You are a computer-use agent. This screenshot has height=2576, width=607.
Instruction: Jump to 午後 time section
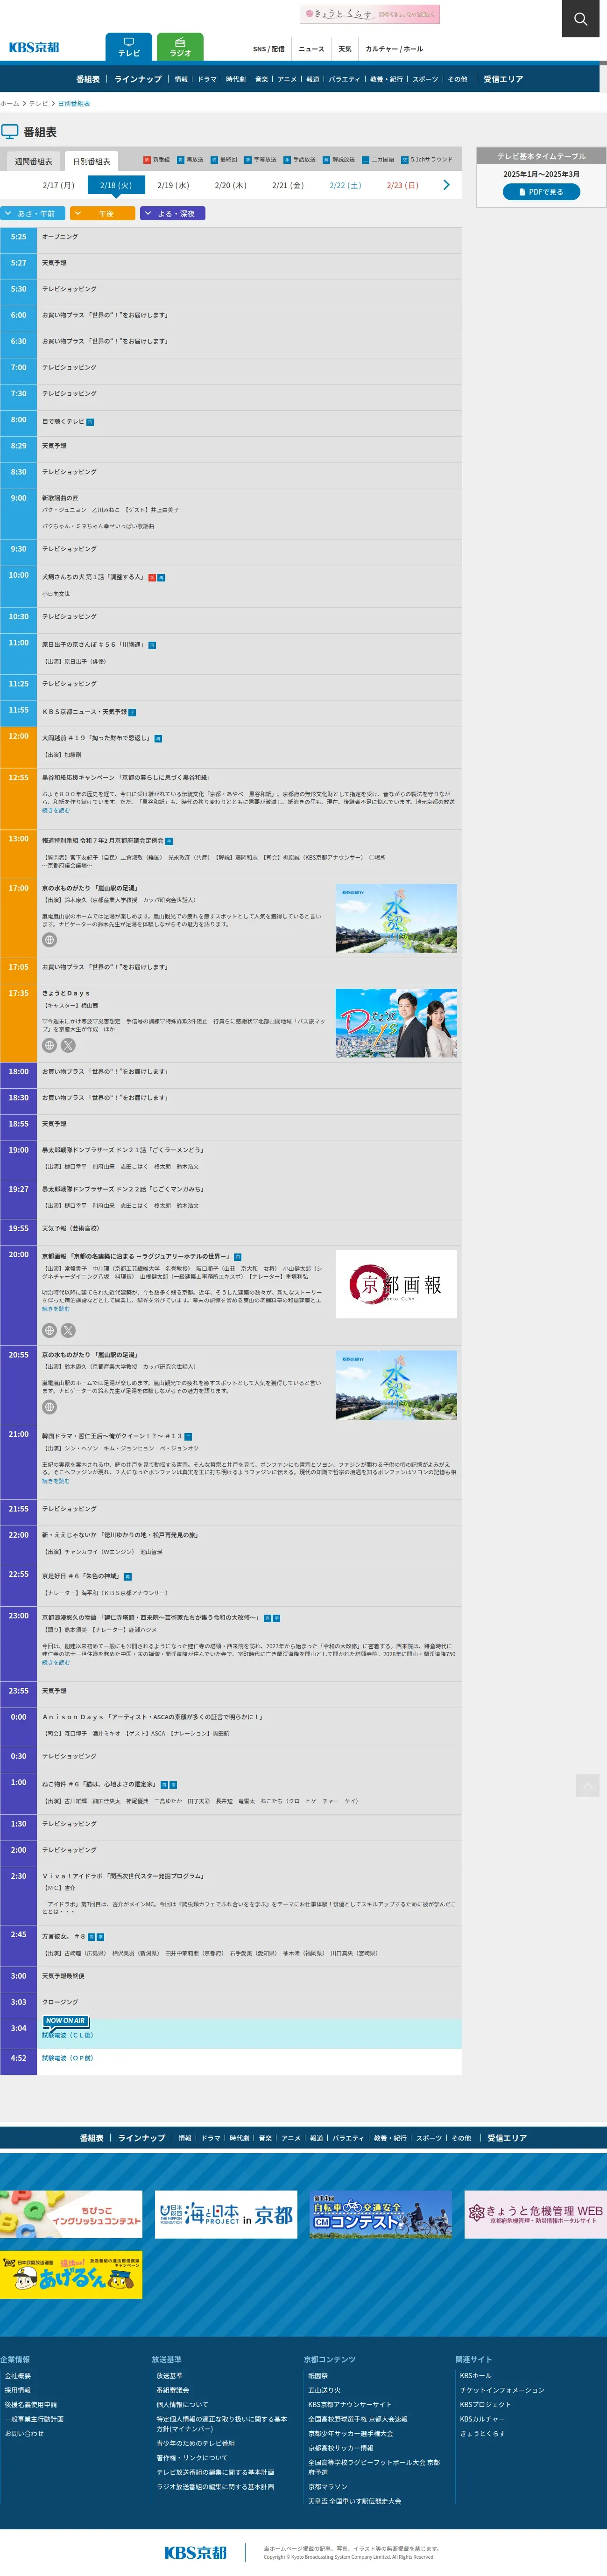103,213
